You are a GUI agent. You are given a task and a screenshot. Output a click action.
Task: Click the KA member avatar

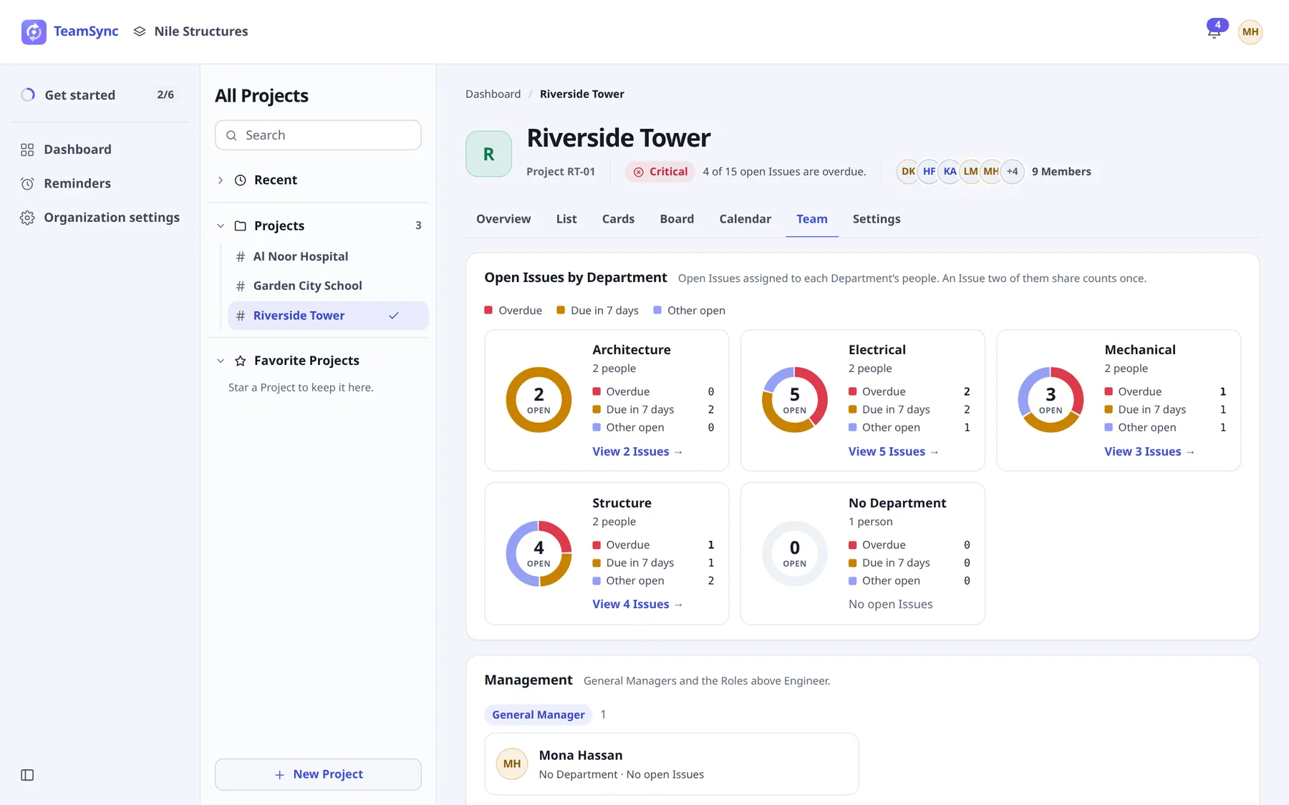(x=950, y=172)
